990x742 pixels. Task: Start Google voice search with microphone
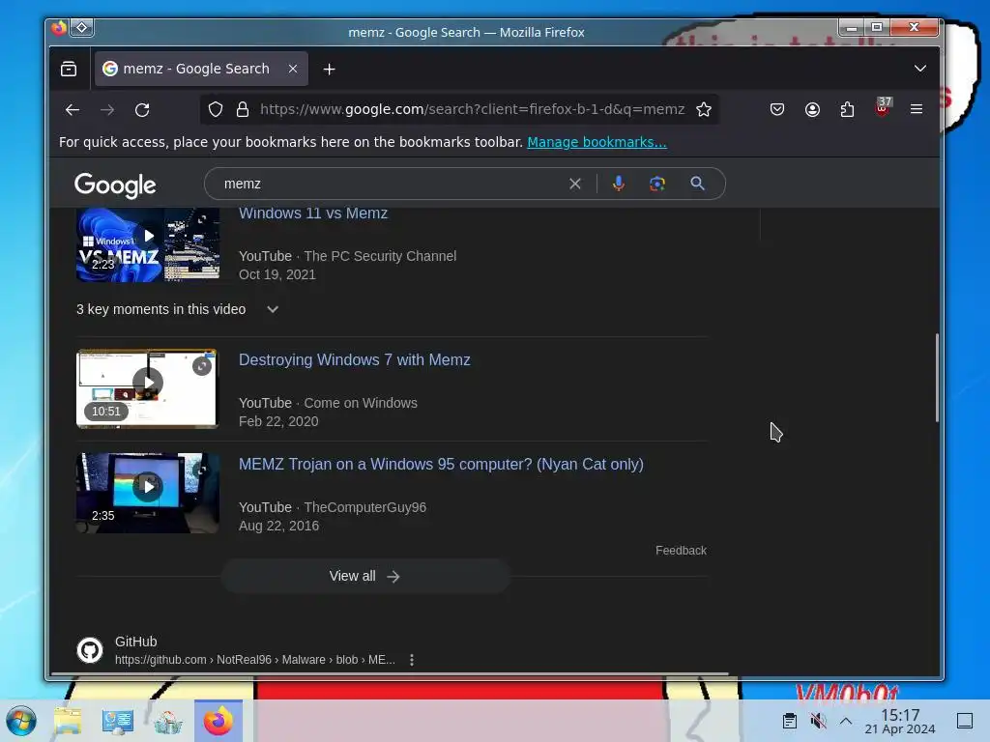coord(619,184)
